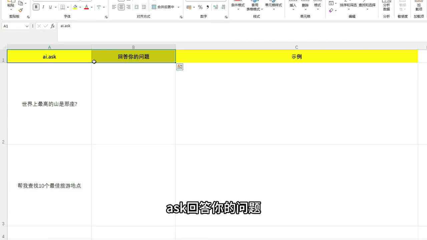Open Cell Styles (单元格样式)

[x=274, y=5]
